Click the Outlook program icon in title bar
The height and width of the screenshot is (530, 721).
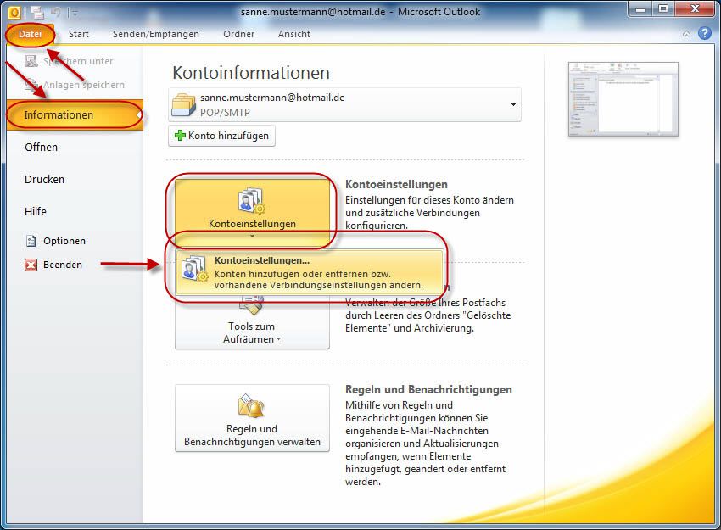[14, 11]
